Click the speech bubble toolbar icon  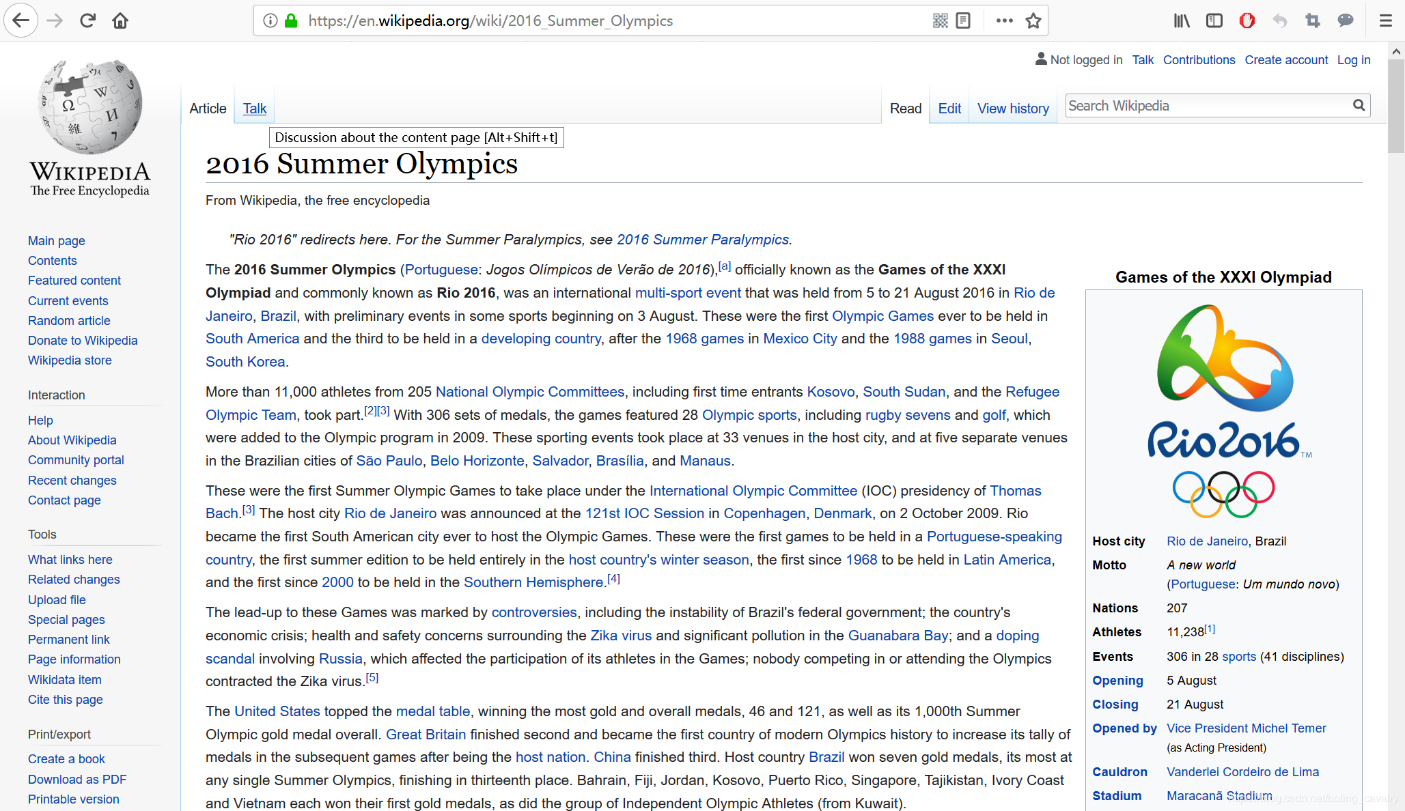1346,20
